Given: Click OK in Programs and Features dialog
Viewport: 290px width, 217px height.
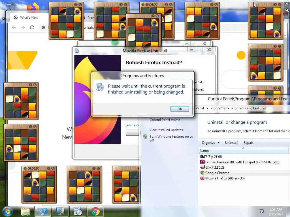Looking at the screenshot, I should pos(180,109).
